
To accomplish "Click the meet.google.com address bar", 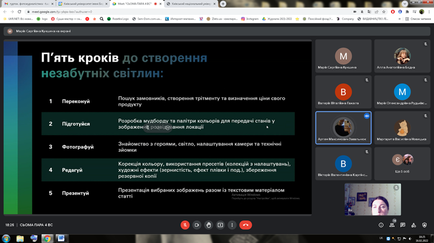I will pyautogui.click(x=191, y=12).
